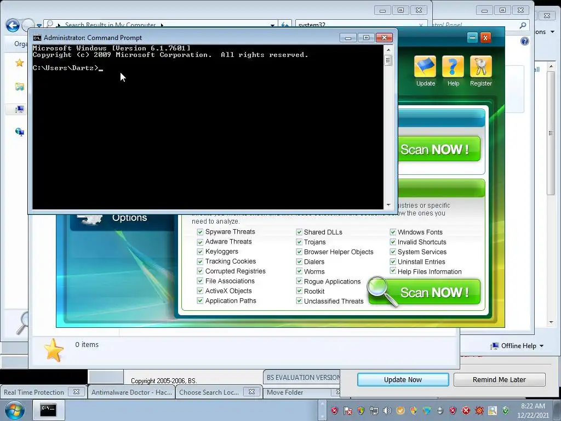This screenshot has width=561, height=421.
Task: Click the green checkmark shield tray icon
Action: point(506,410)
